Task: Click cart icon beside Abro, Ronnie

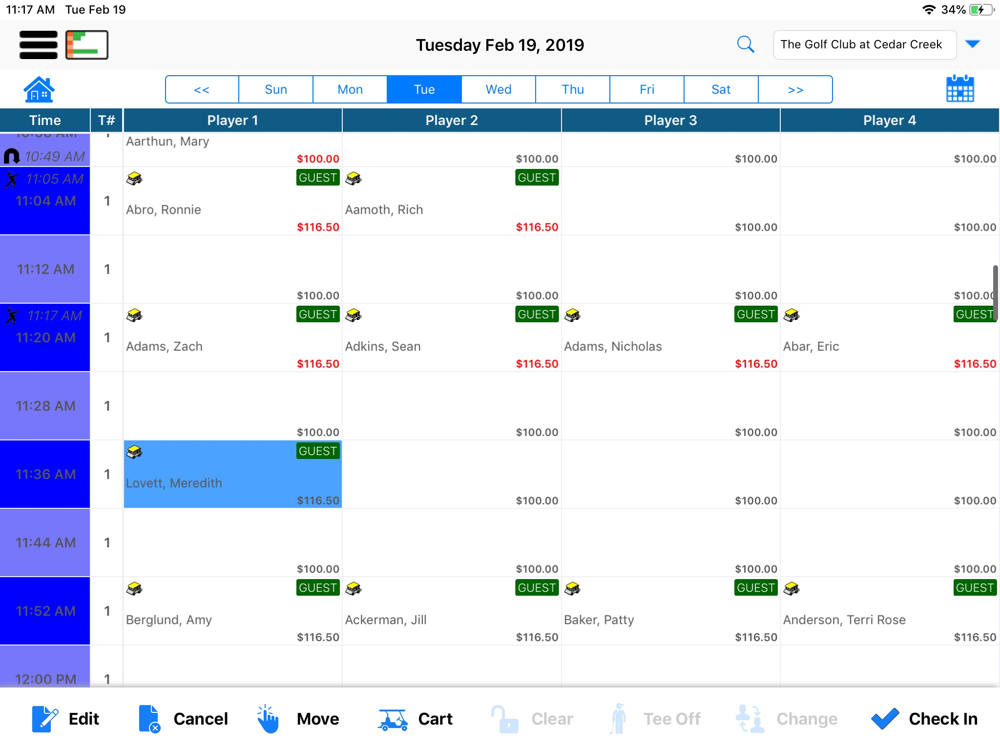Action: pos(134,178)
